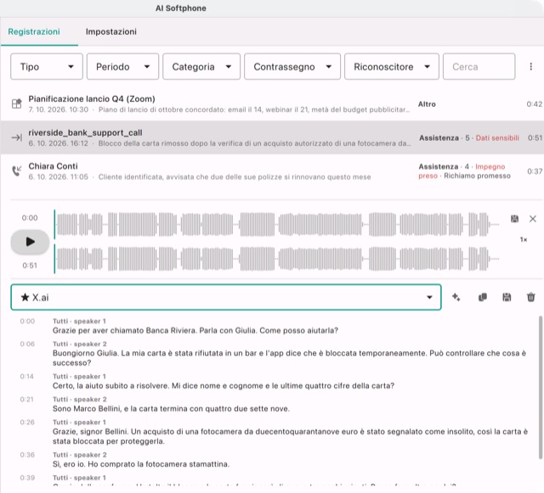544x493 pixels.
Task: Delete the transcript with the trash icon
Action: tap(530, 297)
